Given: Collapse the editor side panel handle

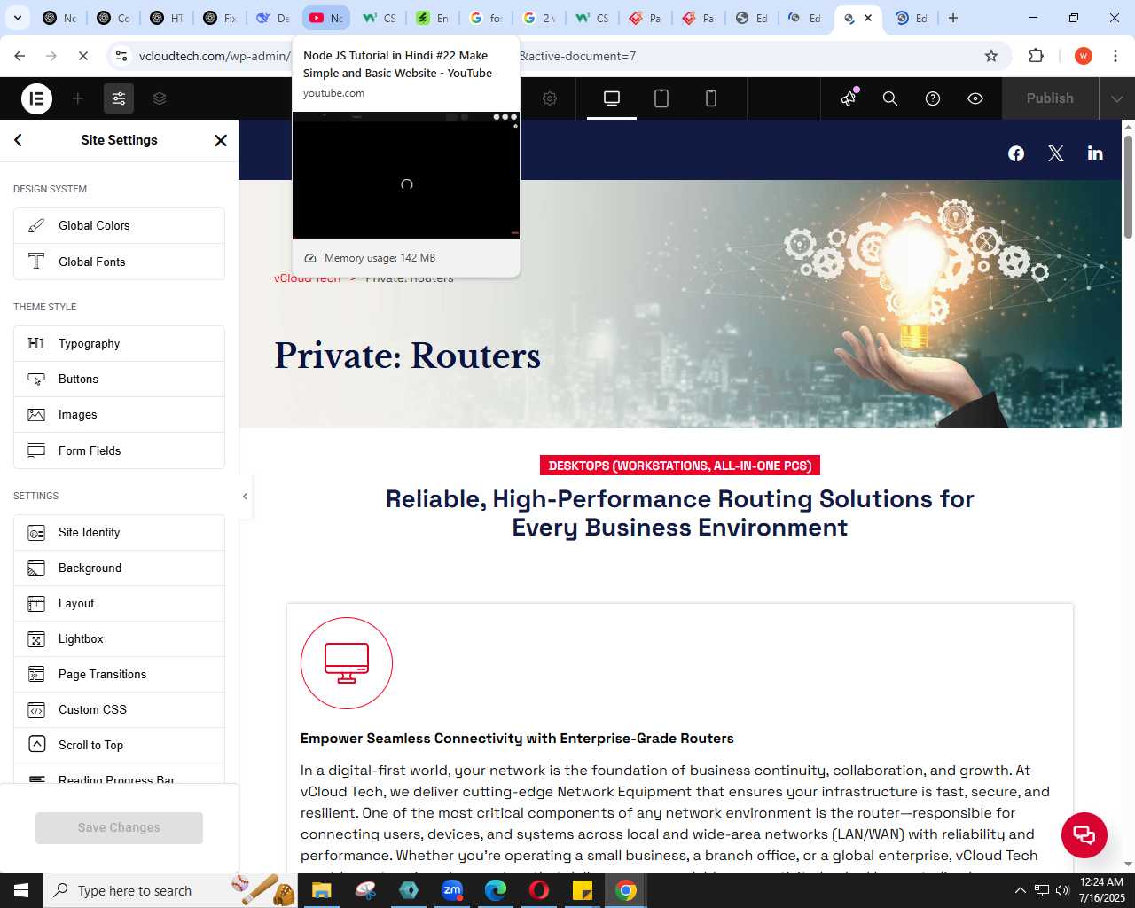Looking at the screenshot, I should [x=245, y=497].
